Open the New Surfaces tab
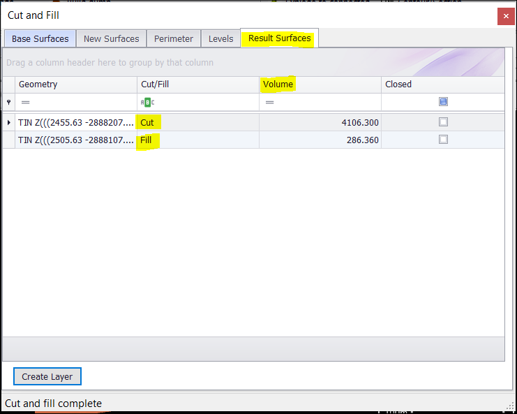The height and width of the screenshot is (414, 517). [x=111, y=38]
